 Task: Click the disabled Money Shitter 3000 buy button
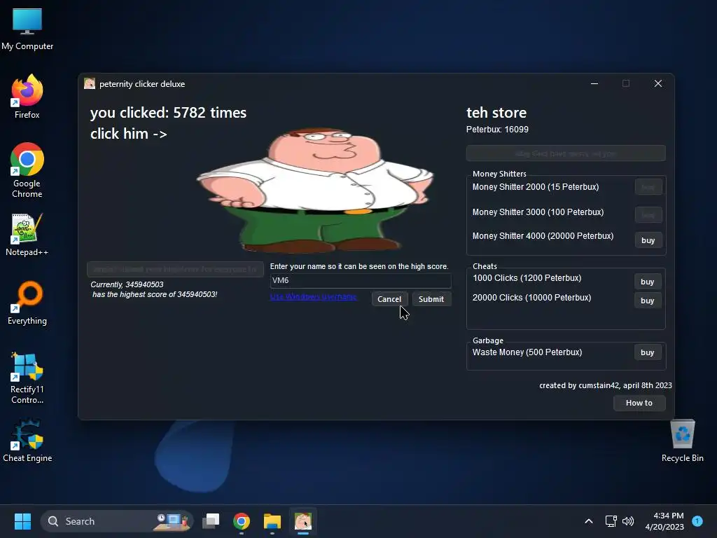(648, 214)
